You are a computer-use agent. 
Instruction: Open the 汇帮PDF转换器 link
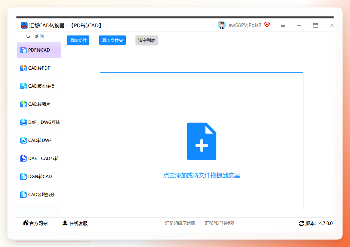220,223
